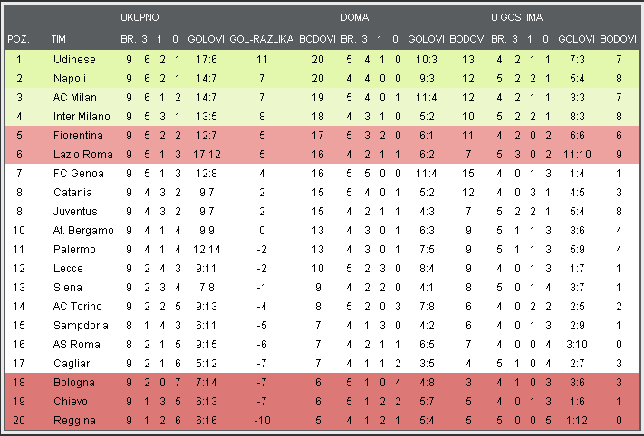Image resolution: width=644 pixels, height=436 pixels.
Task: Select Fiorentina in the table
Action: click(x=78, y=136)
